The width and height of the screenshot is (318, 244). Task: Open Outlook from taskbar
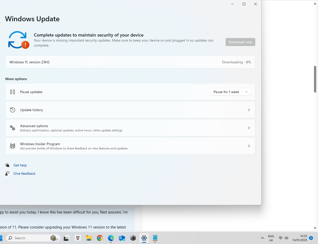[x=122, y=238]
